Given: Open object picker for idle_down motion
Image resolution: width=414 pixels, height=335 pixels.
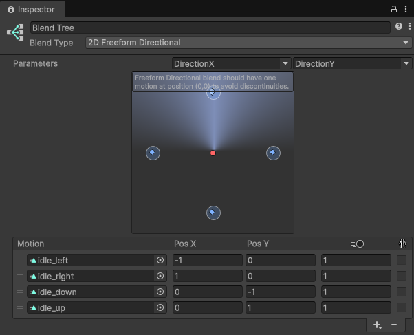Looking at the screenshot, I should pos(160,292).
